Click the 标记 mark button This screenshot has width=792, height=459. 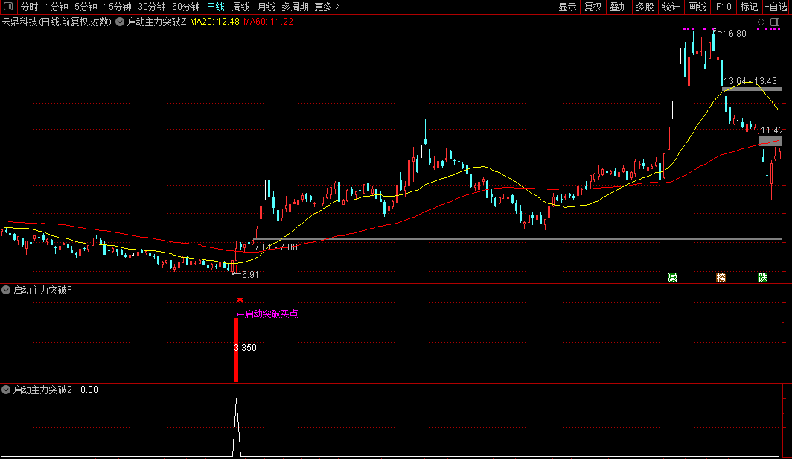pos(749,7)
